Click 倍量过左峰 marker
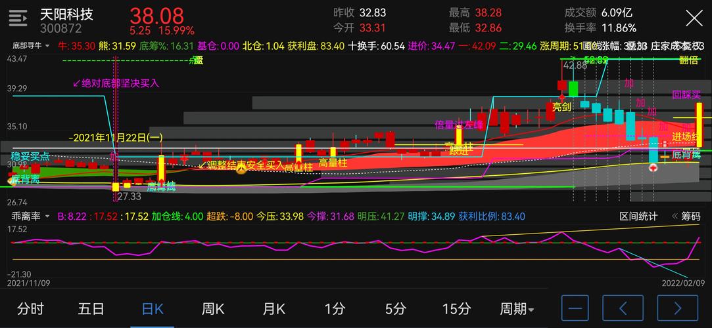712x328 pixels. [x=459, y=124]
